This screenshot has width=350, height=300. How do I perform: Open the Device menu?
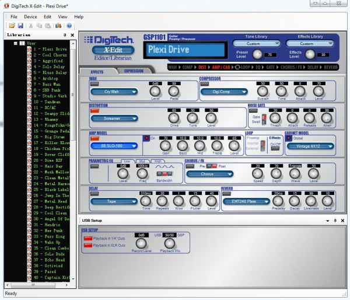30,17
